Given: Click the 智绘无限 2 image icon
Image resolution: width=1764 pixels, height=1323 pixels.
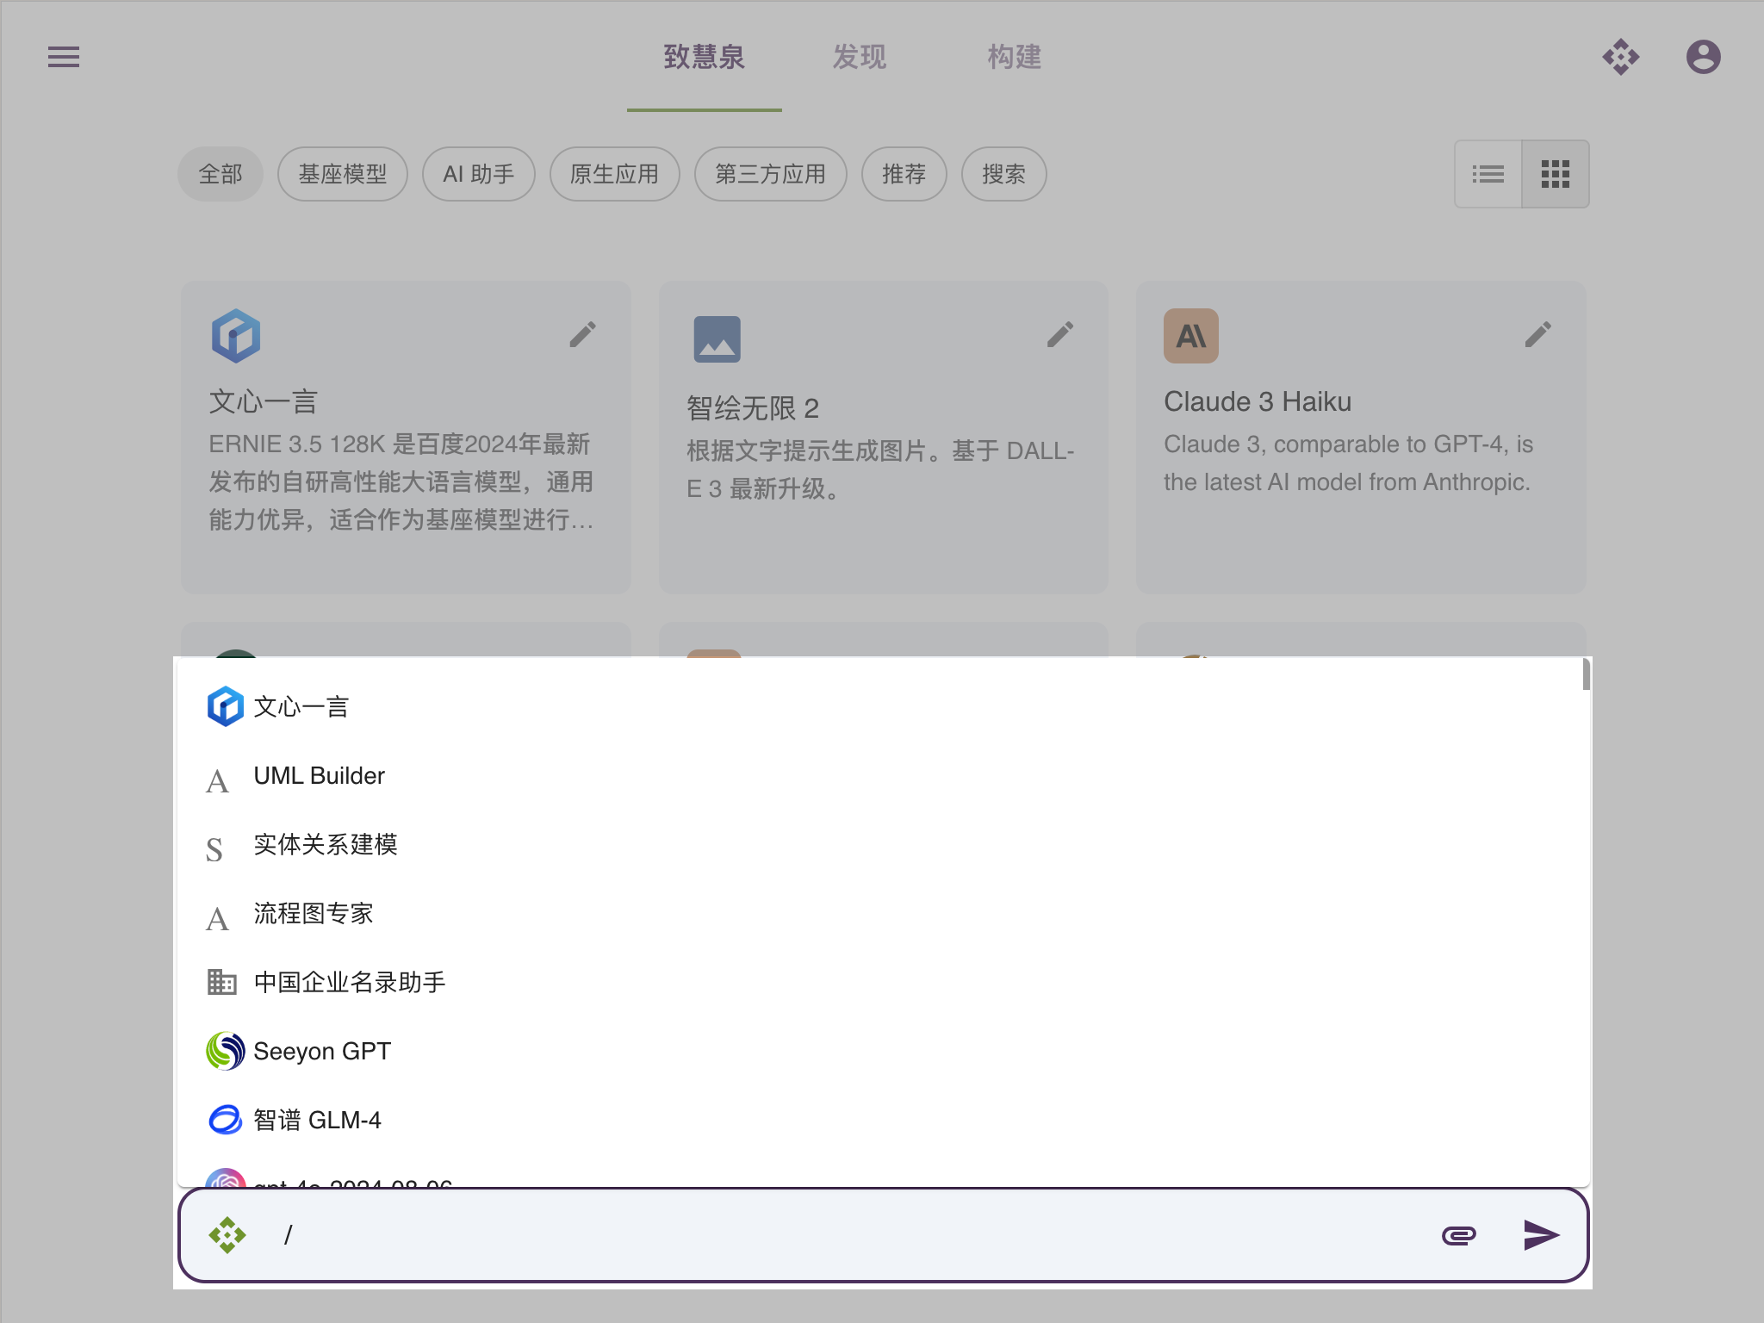Looking at the screenshot, I should (x=717, y=339).
